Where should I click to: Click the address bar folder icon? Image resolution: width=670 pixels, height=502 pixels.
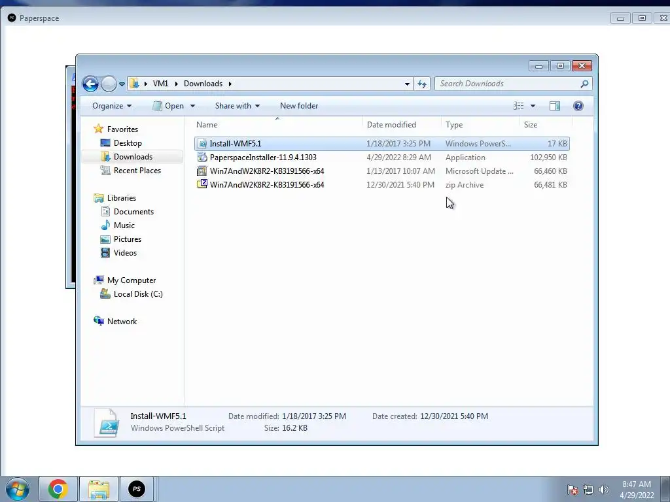click(134, 83)
